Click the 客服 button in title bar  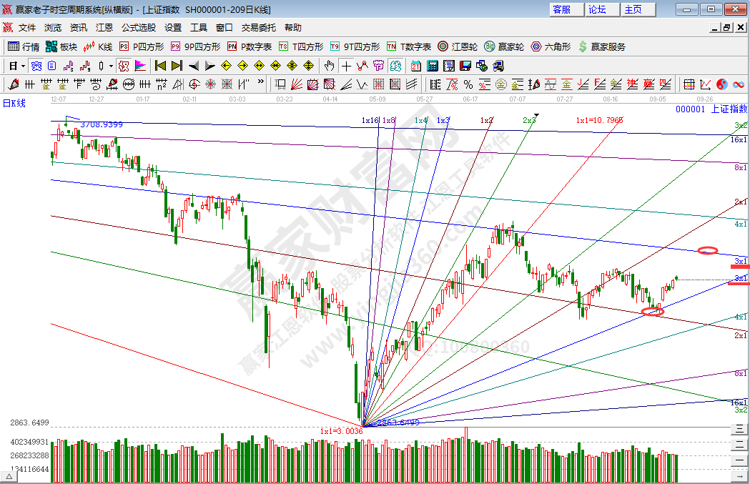point(562,9)
